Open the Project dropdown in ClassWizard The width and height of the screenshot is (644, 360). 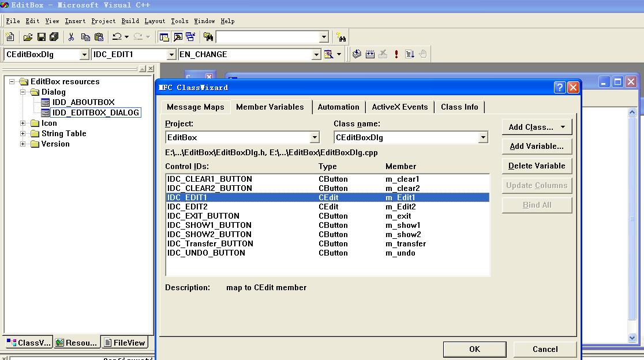pyautogui.click(x=314, y=137)
